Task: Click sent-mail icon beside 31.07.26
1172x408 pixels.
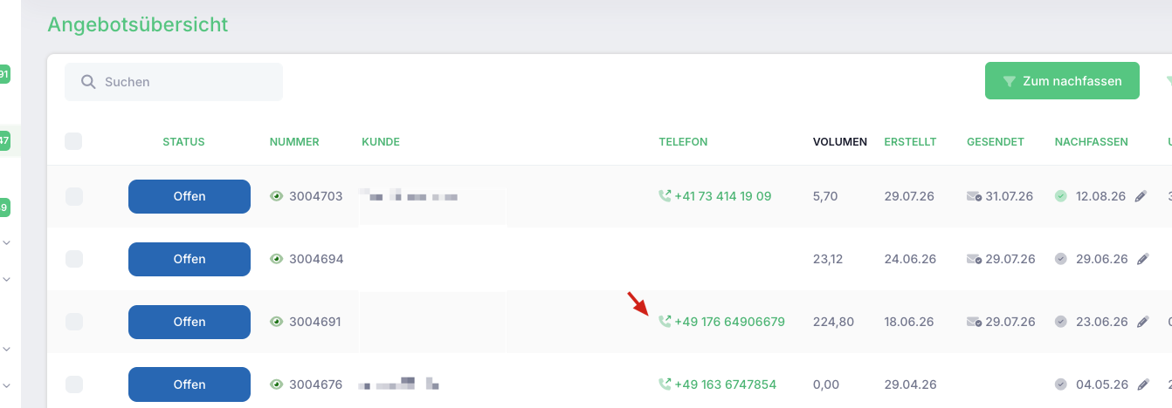Action: pyautogui.click(x=975, y=197)
